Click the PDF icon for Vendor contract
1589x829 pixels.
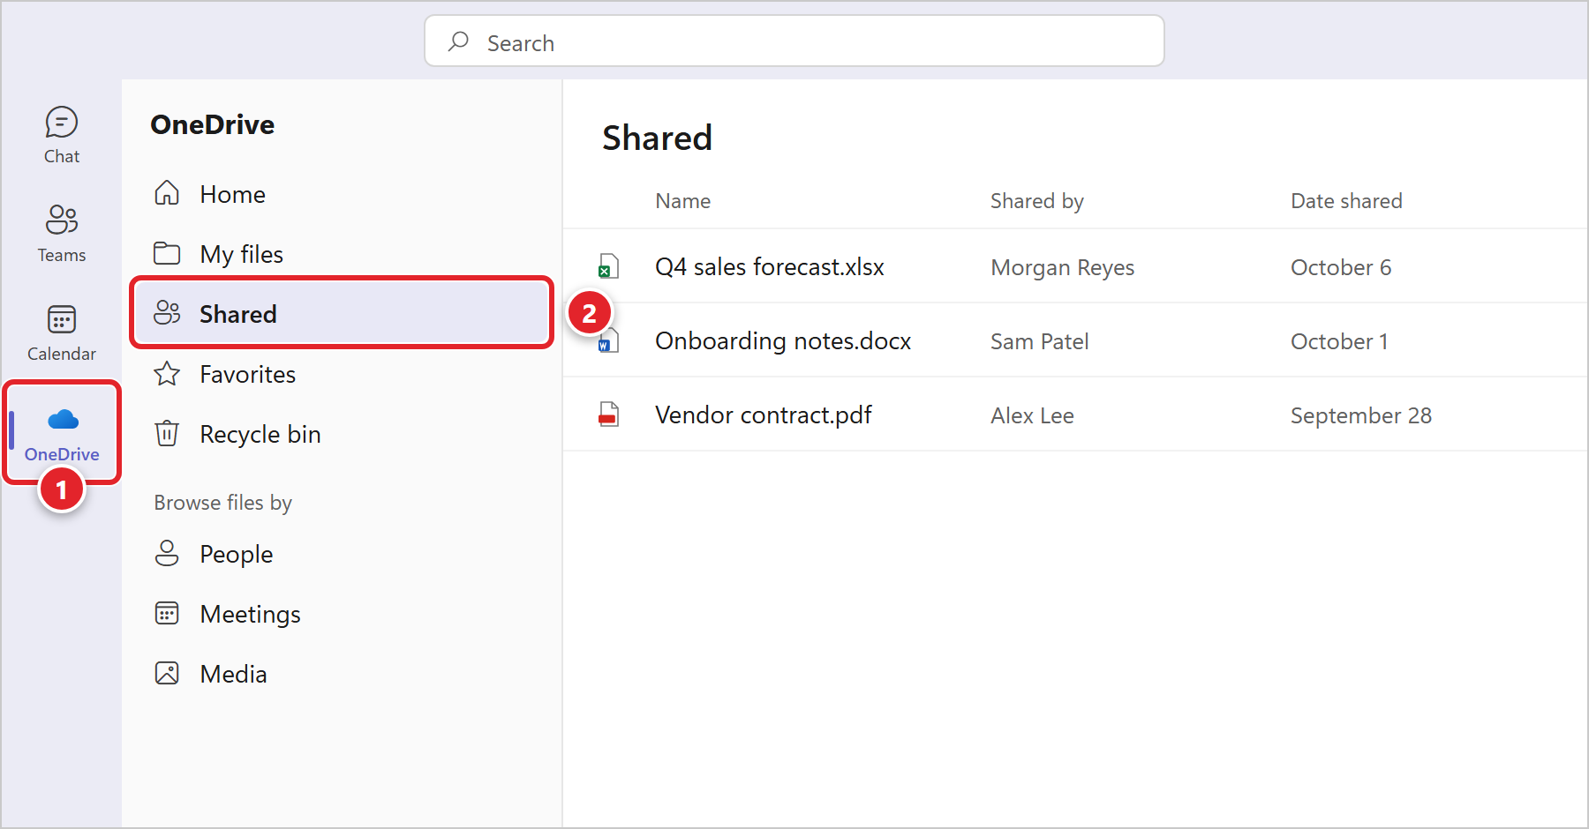608,414
